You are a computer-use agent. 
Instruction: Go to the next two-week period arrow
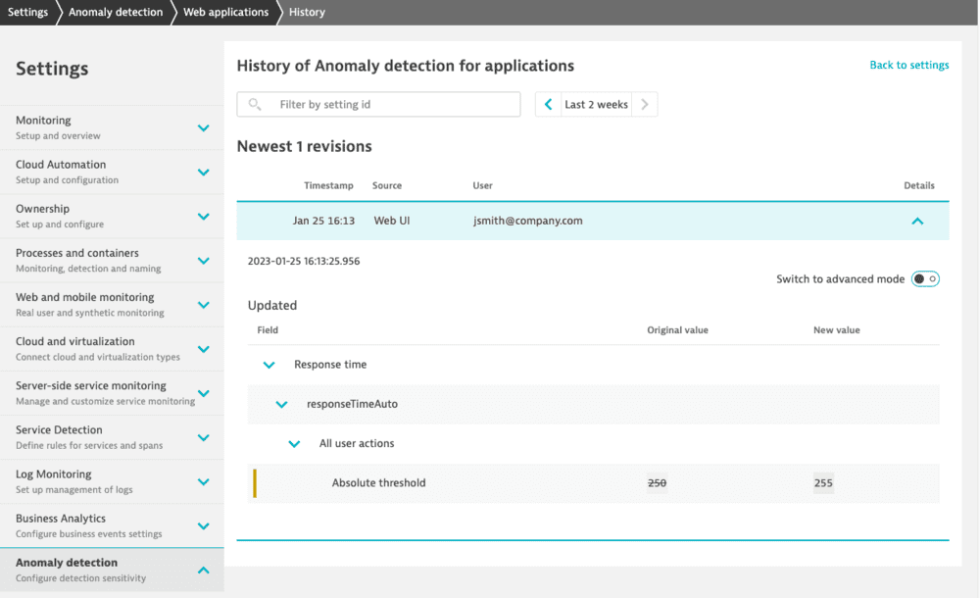(645, 103)
